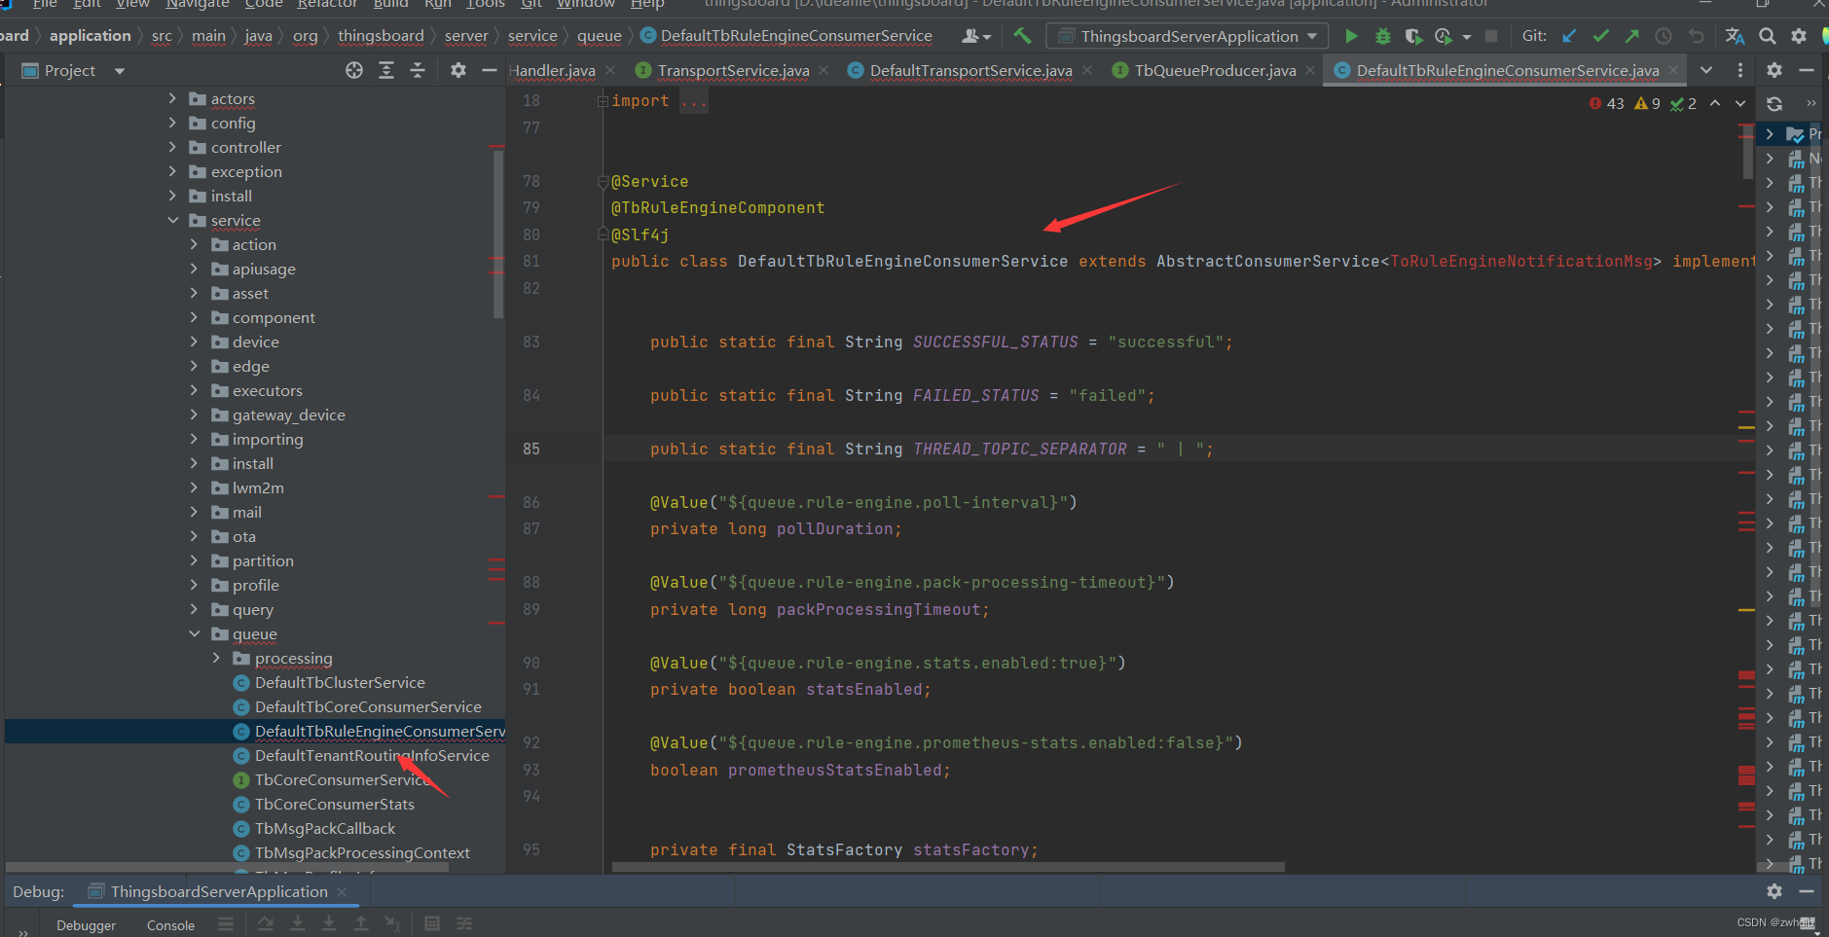This screenshot has width=1829, height=937.
Task: Click the 'queue' breadcrumb in the navigation bar
Action: coord(599,36)
